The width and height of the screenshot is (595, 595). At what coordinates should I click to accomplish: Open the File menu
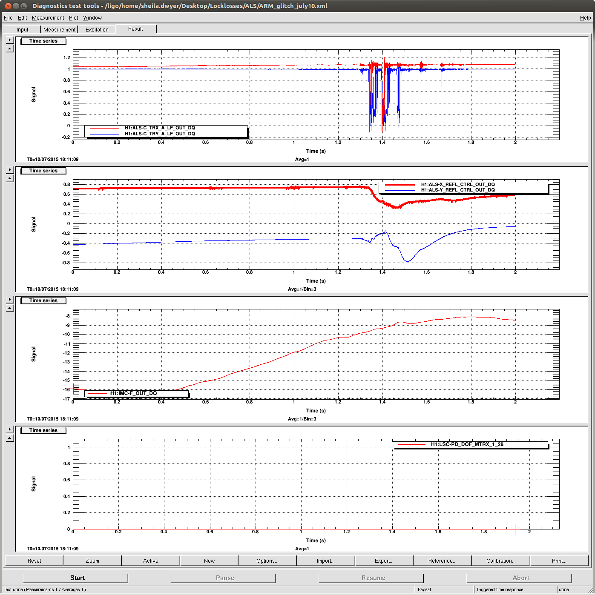pyautogui.click(x=8, y=18)
